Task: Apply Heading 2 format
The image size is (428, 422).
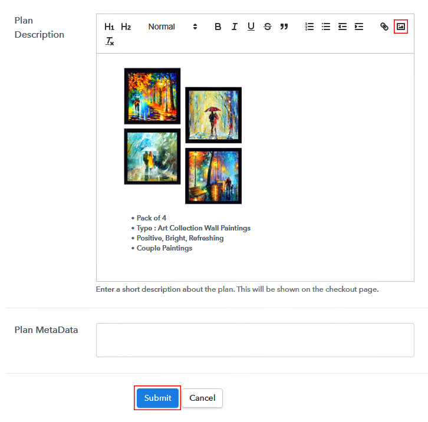Action: (126, 27)
